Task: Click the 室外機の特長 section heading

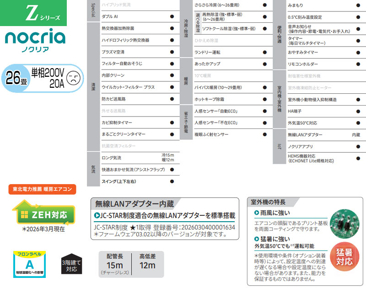Action: (268, 202)
